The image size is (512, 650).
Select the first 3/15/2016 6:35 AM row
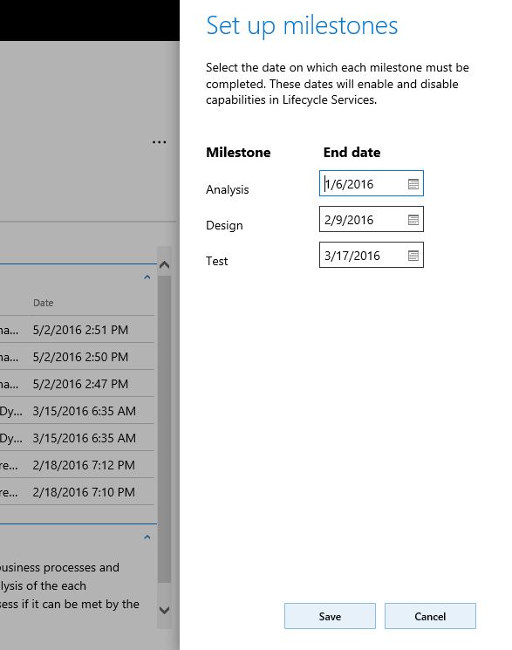tap(77, 411)
